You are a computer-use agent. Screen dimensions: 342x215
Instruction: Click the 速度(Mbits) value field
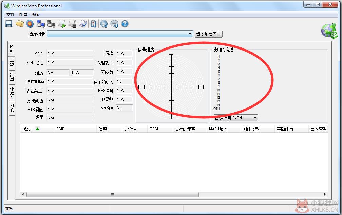70,81
